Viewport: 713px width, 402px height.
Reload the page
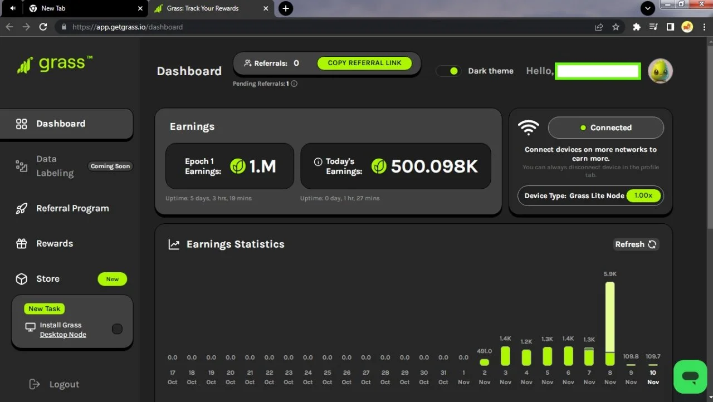(43, 27)
